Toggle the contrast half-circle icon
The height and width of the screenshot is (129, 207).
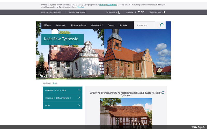tap(164, 12)
